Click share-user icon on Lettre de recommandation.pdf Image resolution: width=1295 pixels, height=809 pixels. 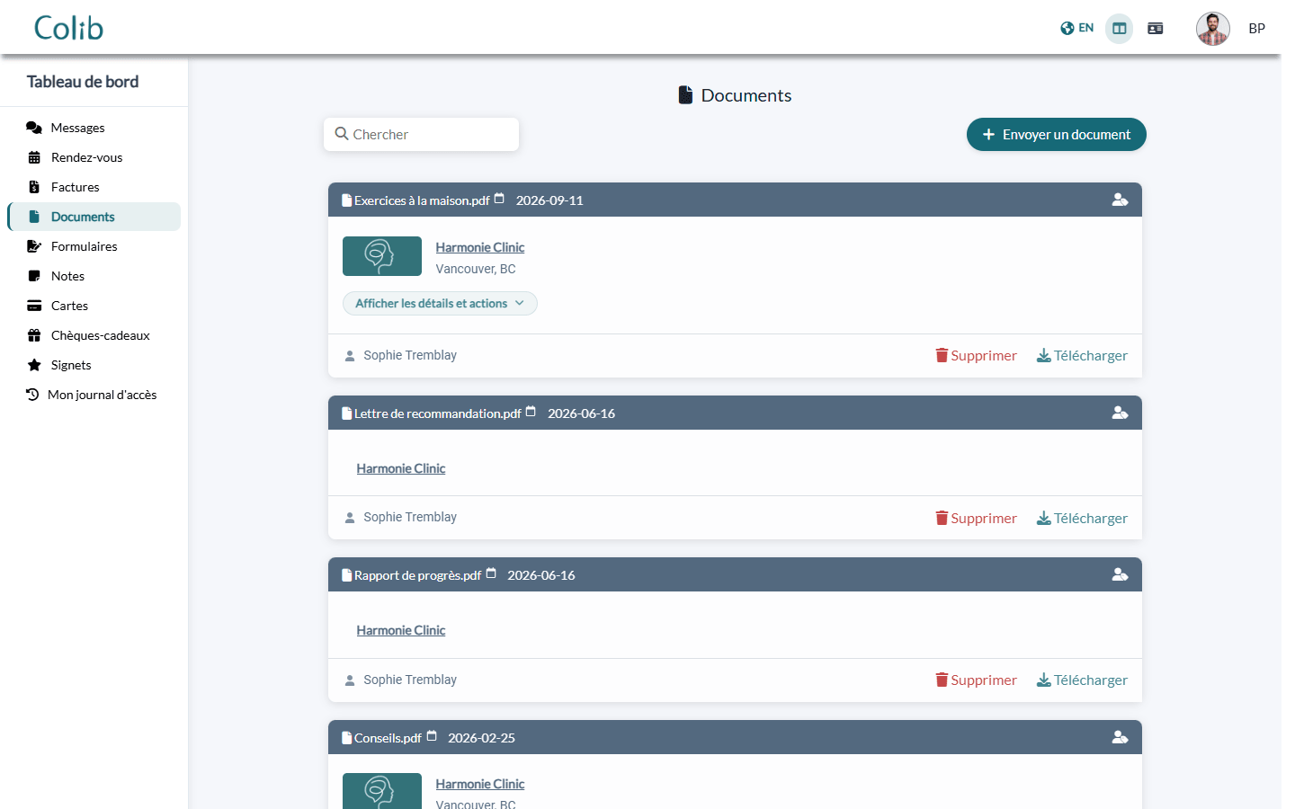click(1120, 413)
